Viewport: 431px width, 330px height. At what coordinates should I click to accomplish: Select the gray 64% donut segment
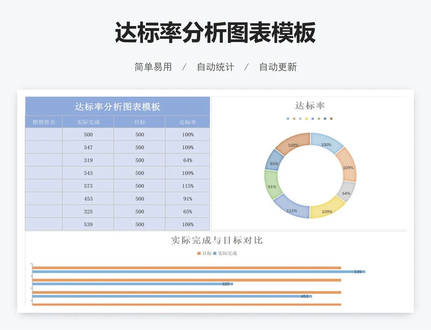pos(347,192)
